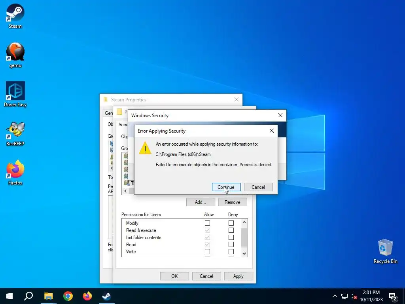The width and height of the screenshot is (405, 304).
Task: Check Deny for Write permission
Action: click(231, 251)
